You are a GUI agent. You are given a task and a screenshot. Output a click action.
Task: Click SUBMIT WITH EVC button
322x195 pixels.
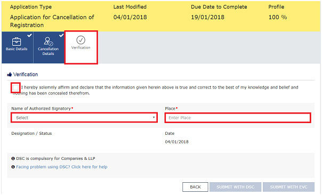[288, 187]
